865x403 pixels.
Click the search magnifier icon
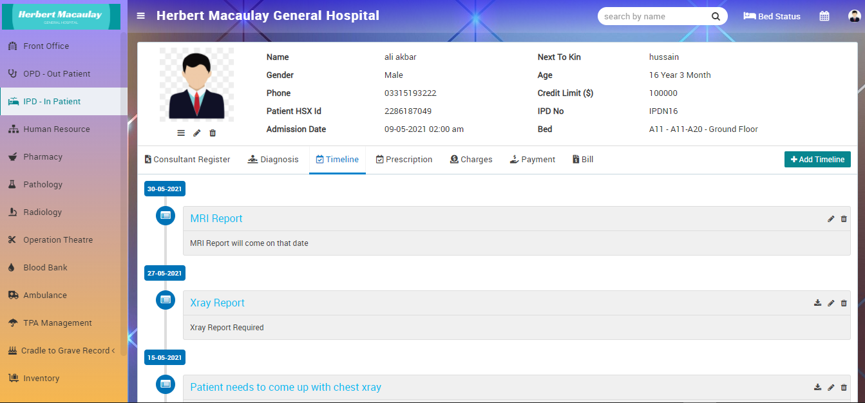[x=716, y=17]
